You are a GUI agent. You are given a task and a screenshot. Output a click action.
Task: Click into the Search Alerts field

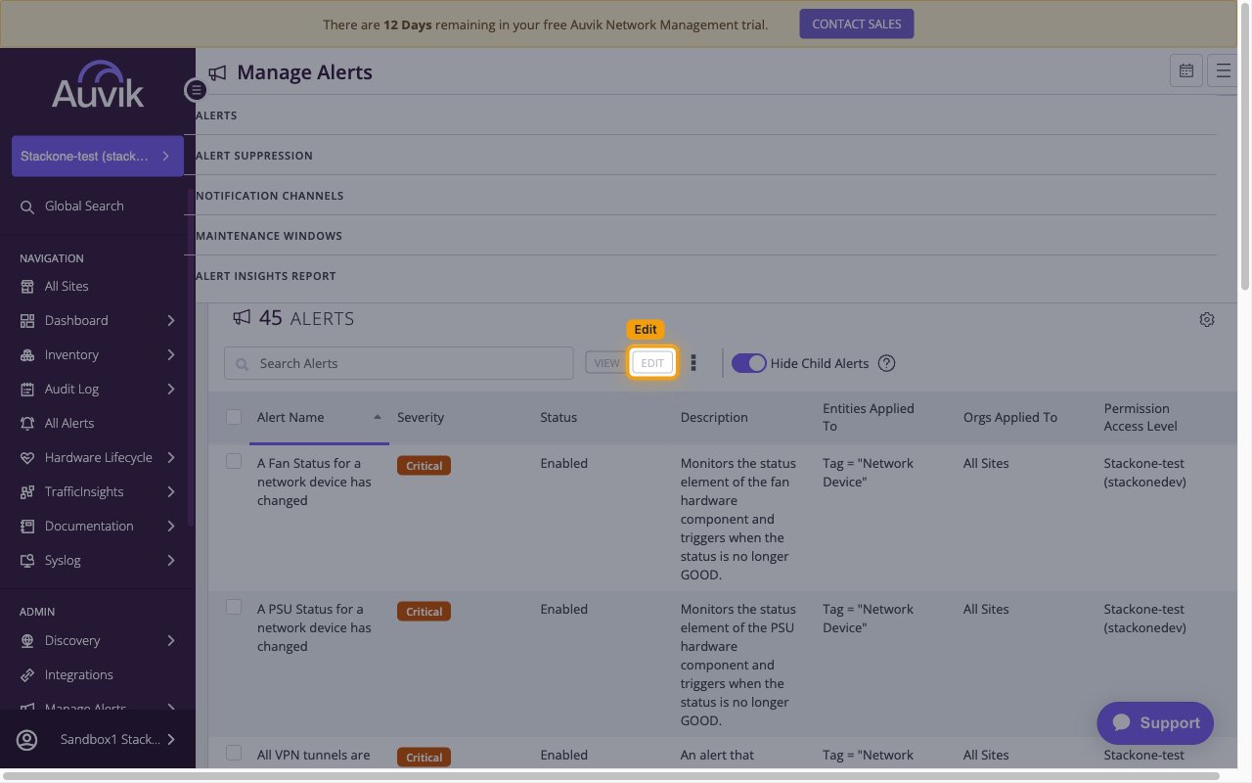pyautogui.click(x=399, y=363)
